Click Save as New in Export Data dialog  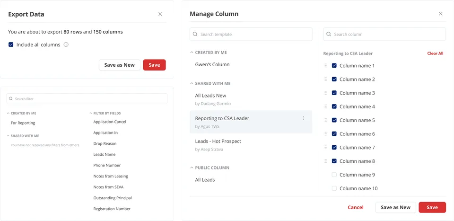[x=119, y=65]
